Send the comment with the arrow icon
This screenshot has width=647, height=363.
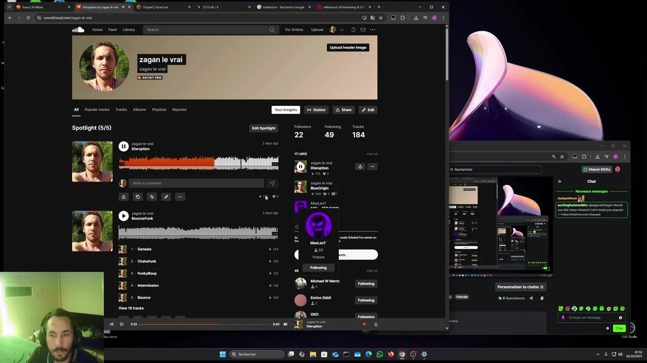pyautogui.click(x=272, y=183)
